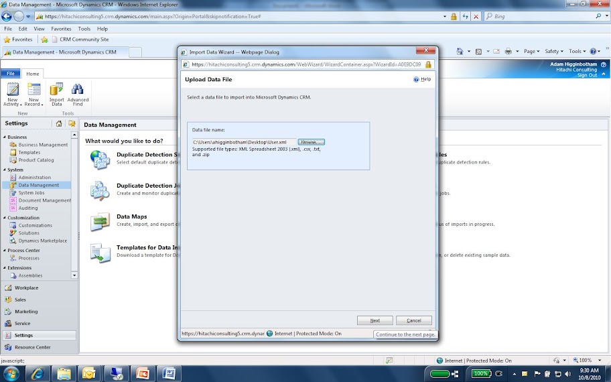Collapse the System section in Settings
Image resolution: width=611 pixels, height=382 pixels.
click(x=5, y=170)
